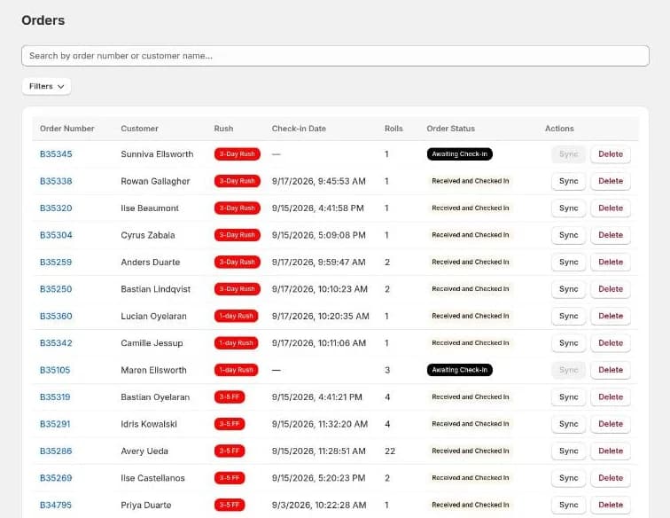
Task: Click Maren Ellsworth's Awaiting Check-In badge
Action: tap(460, 370)
